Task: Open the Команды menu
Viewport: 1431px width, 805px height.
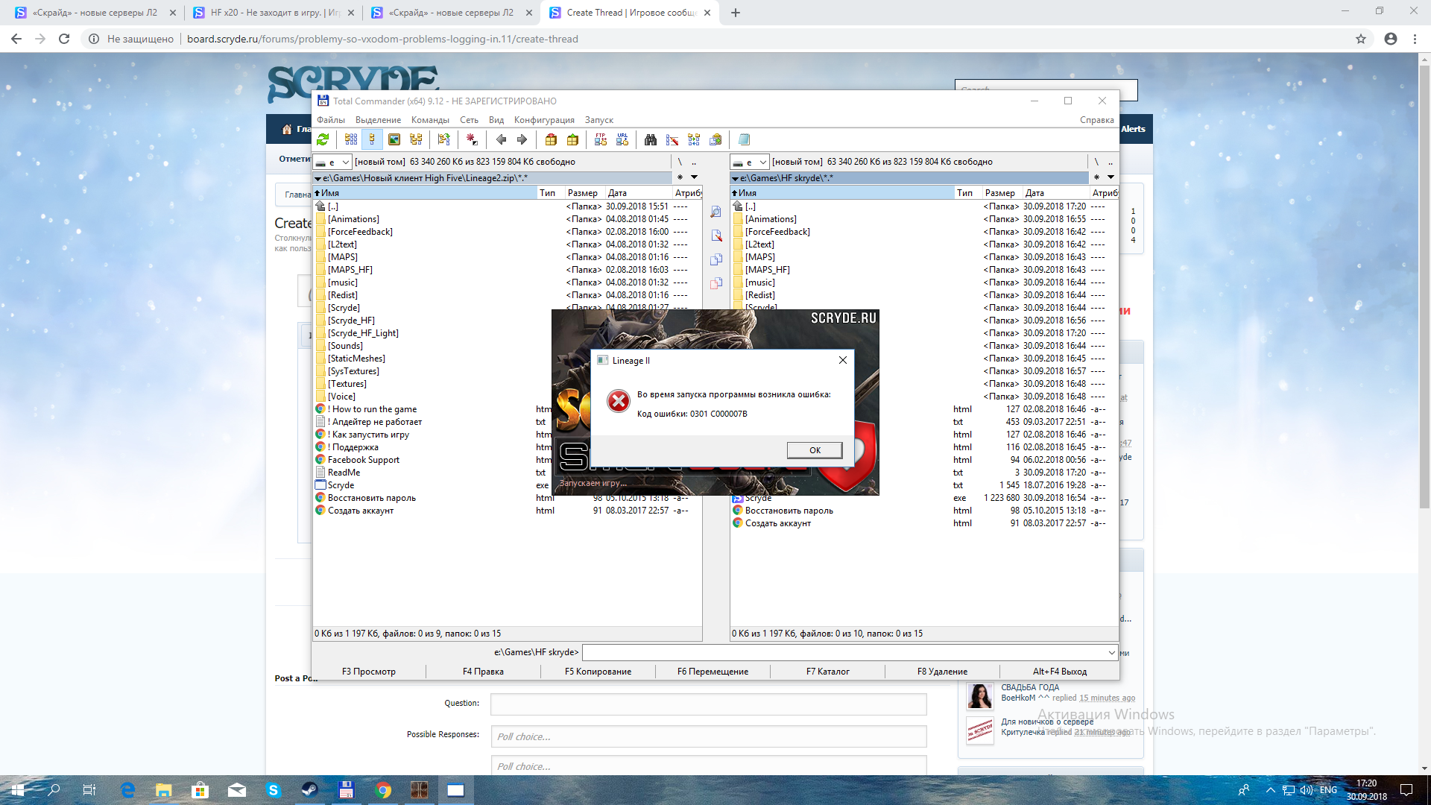Action: pos(430,120)
